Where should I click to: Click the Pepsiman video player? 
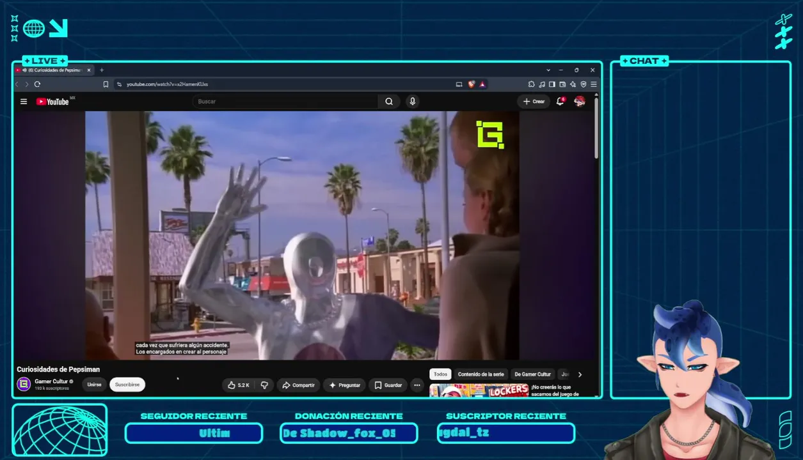pyautogui.click(x=302, y=235)
